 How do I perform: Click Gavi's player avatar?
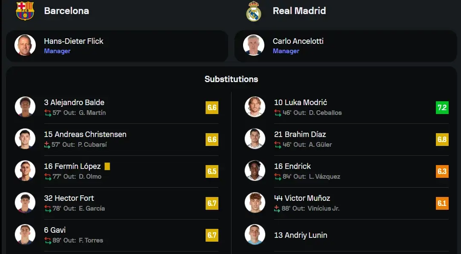tap(25, 234)
